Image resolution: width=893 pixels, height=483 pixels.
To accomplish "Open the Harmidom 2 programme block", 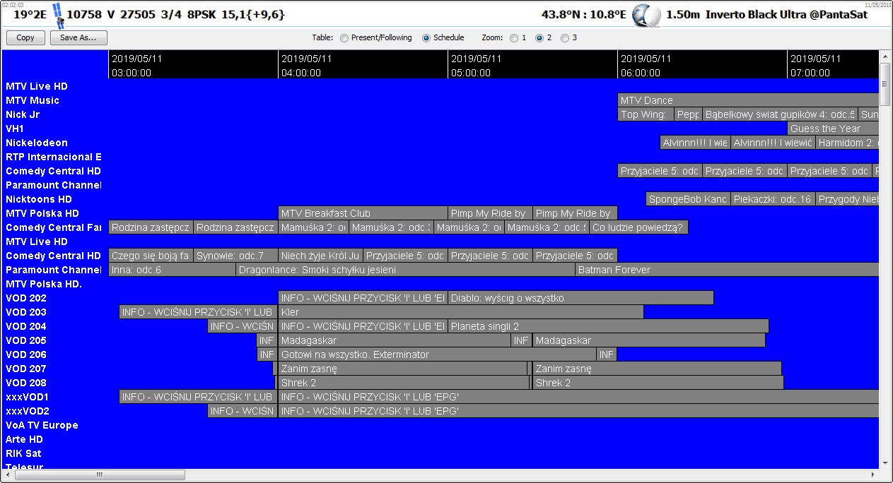I will click(x=847, y=143).
